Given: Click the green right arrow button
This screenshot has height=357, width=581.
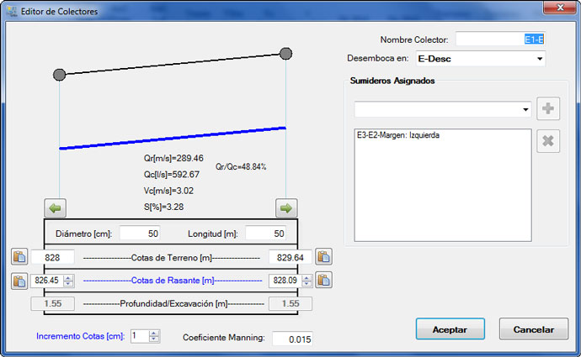Looking at the screenshot, I should click(x=286, y=207).
